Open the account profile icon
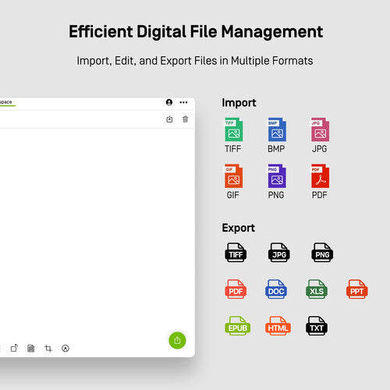The image size is (390, 390). (169, 102)
